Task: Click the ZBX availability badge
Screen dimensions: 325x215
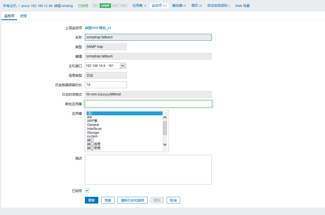Action: tap(96, 6)
